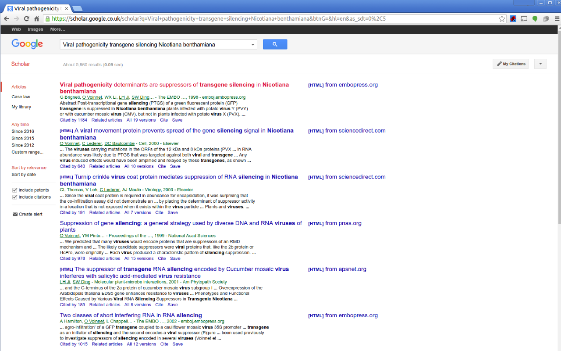The width and height of the screenshot is (561, 351).
Task: Open My library in the sidebar
Action: click(21, 107)
